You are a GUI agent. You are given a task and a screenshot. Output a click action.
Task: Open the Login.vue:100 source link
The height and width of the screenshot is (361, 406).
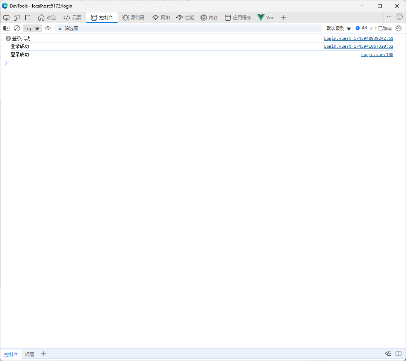[x=377, y=54]
